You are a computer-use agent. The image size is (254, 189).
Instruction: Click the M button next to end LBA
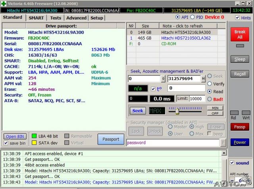point(203,79)
